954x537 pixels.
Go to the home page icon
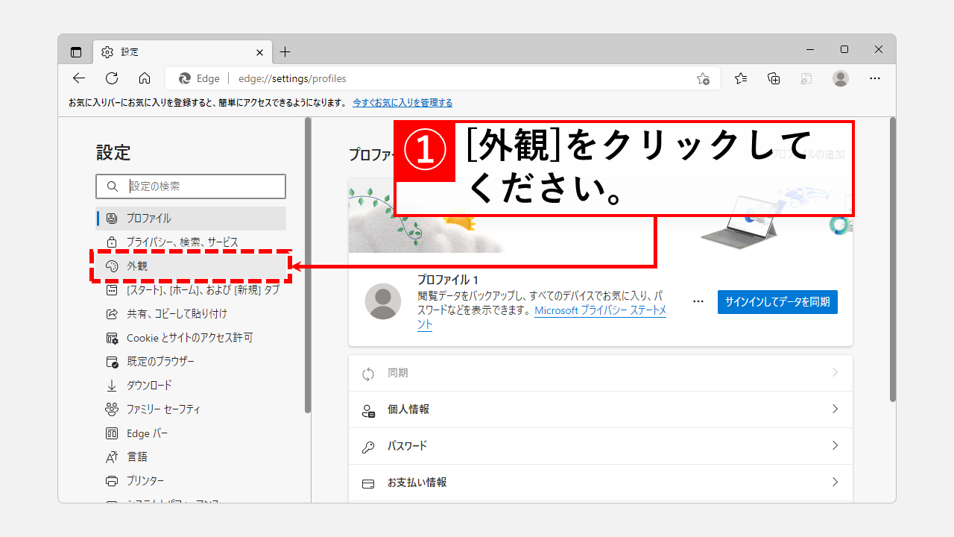[145, 78]
